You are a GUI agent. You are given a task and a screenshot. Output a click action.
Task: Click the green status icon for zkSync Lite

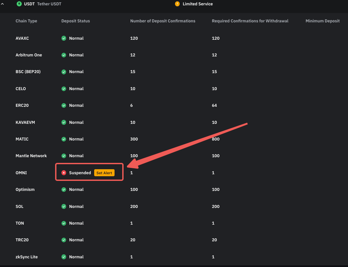(x=64, y=257)
